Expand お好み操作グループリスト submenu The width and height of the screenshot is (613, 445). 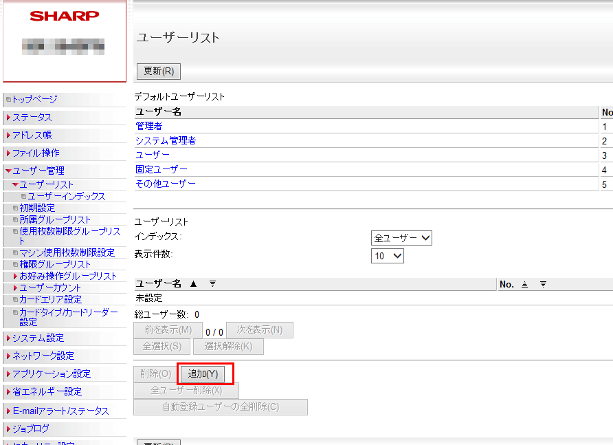[x=67, y=276]
